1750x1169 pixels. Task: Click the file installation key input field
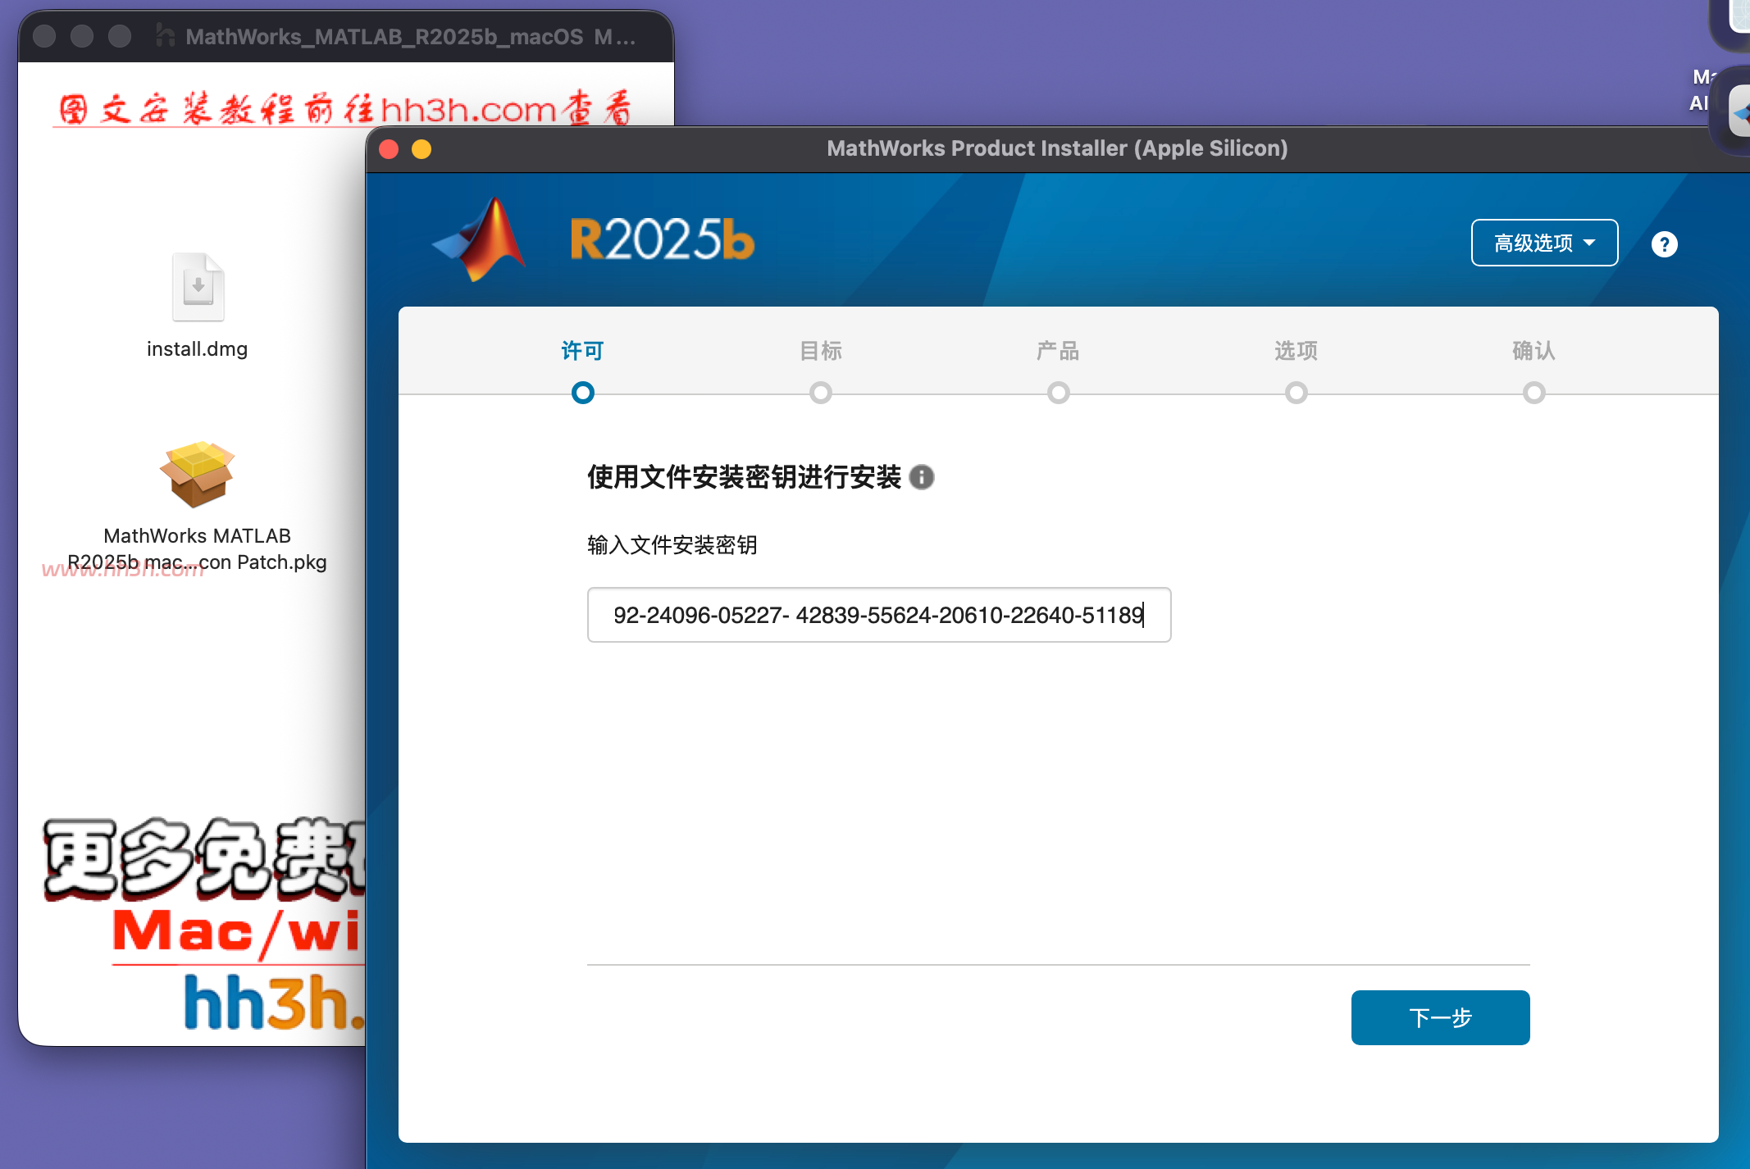879,615
